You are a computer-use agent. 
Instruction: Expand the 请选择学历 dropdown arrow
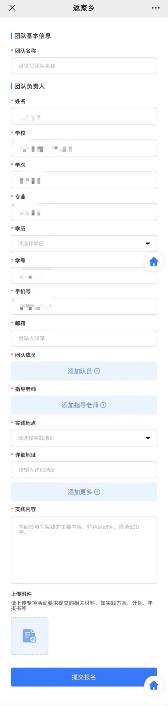[x=148, y=243]
